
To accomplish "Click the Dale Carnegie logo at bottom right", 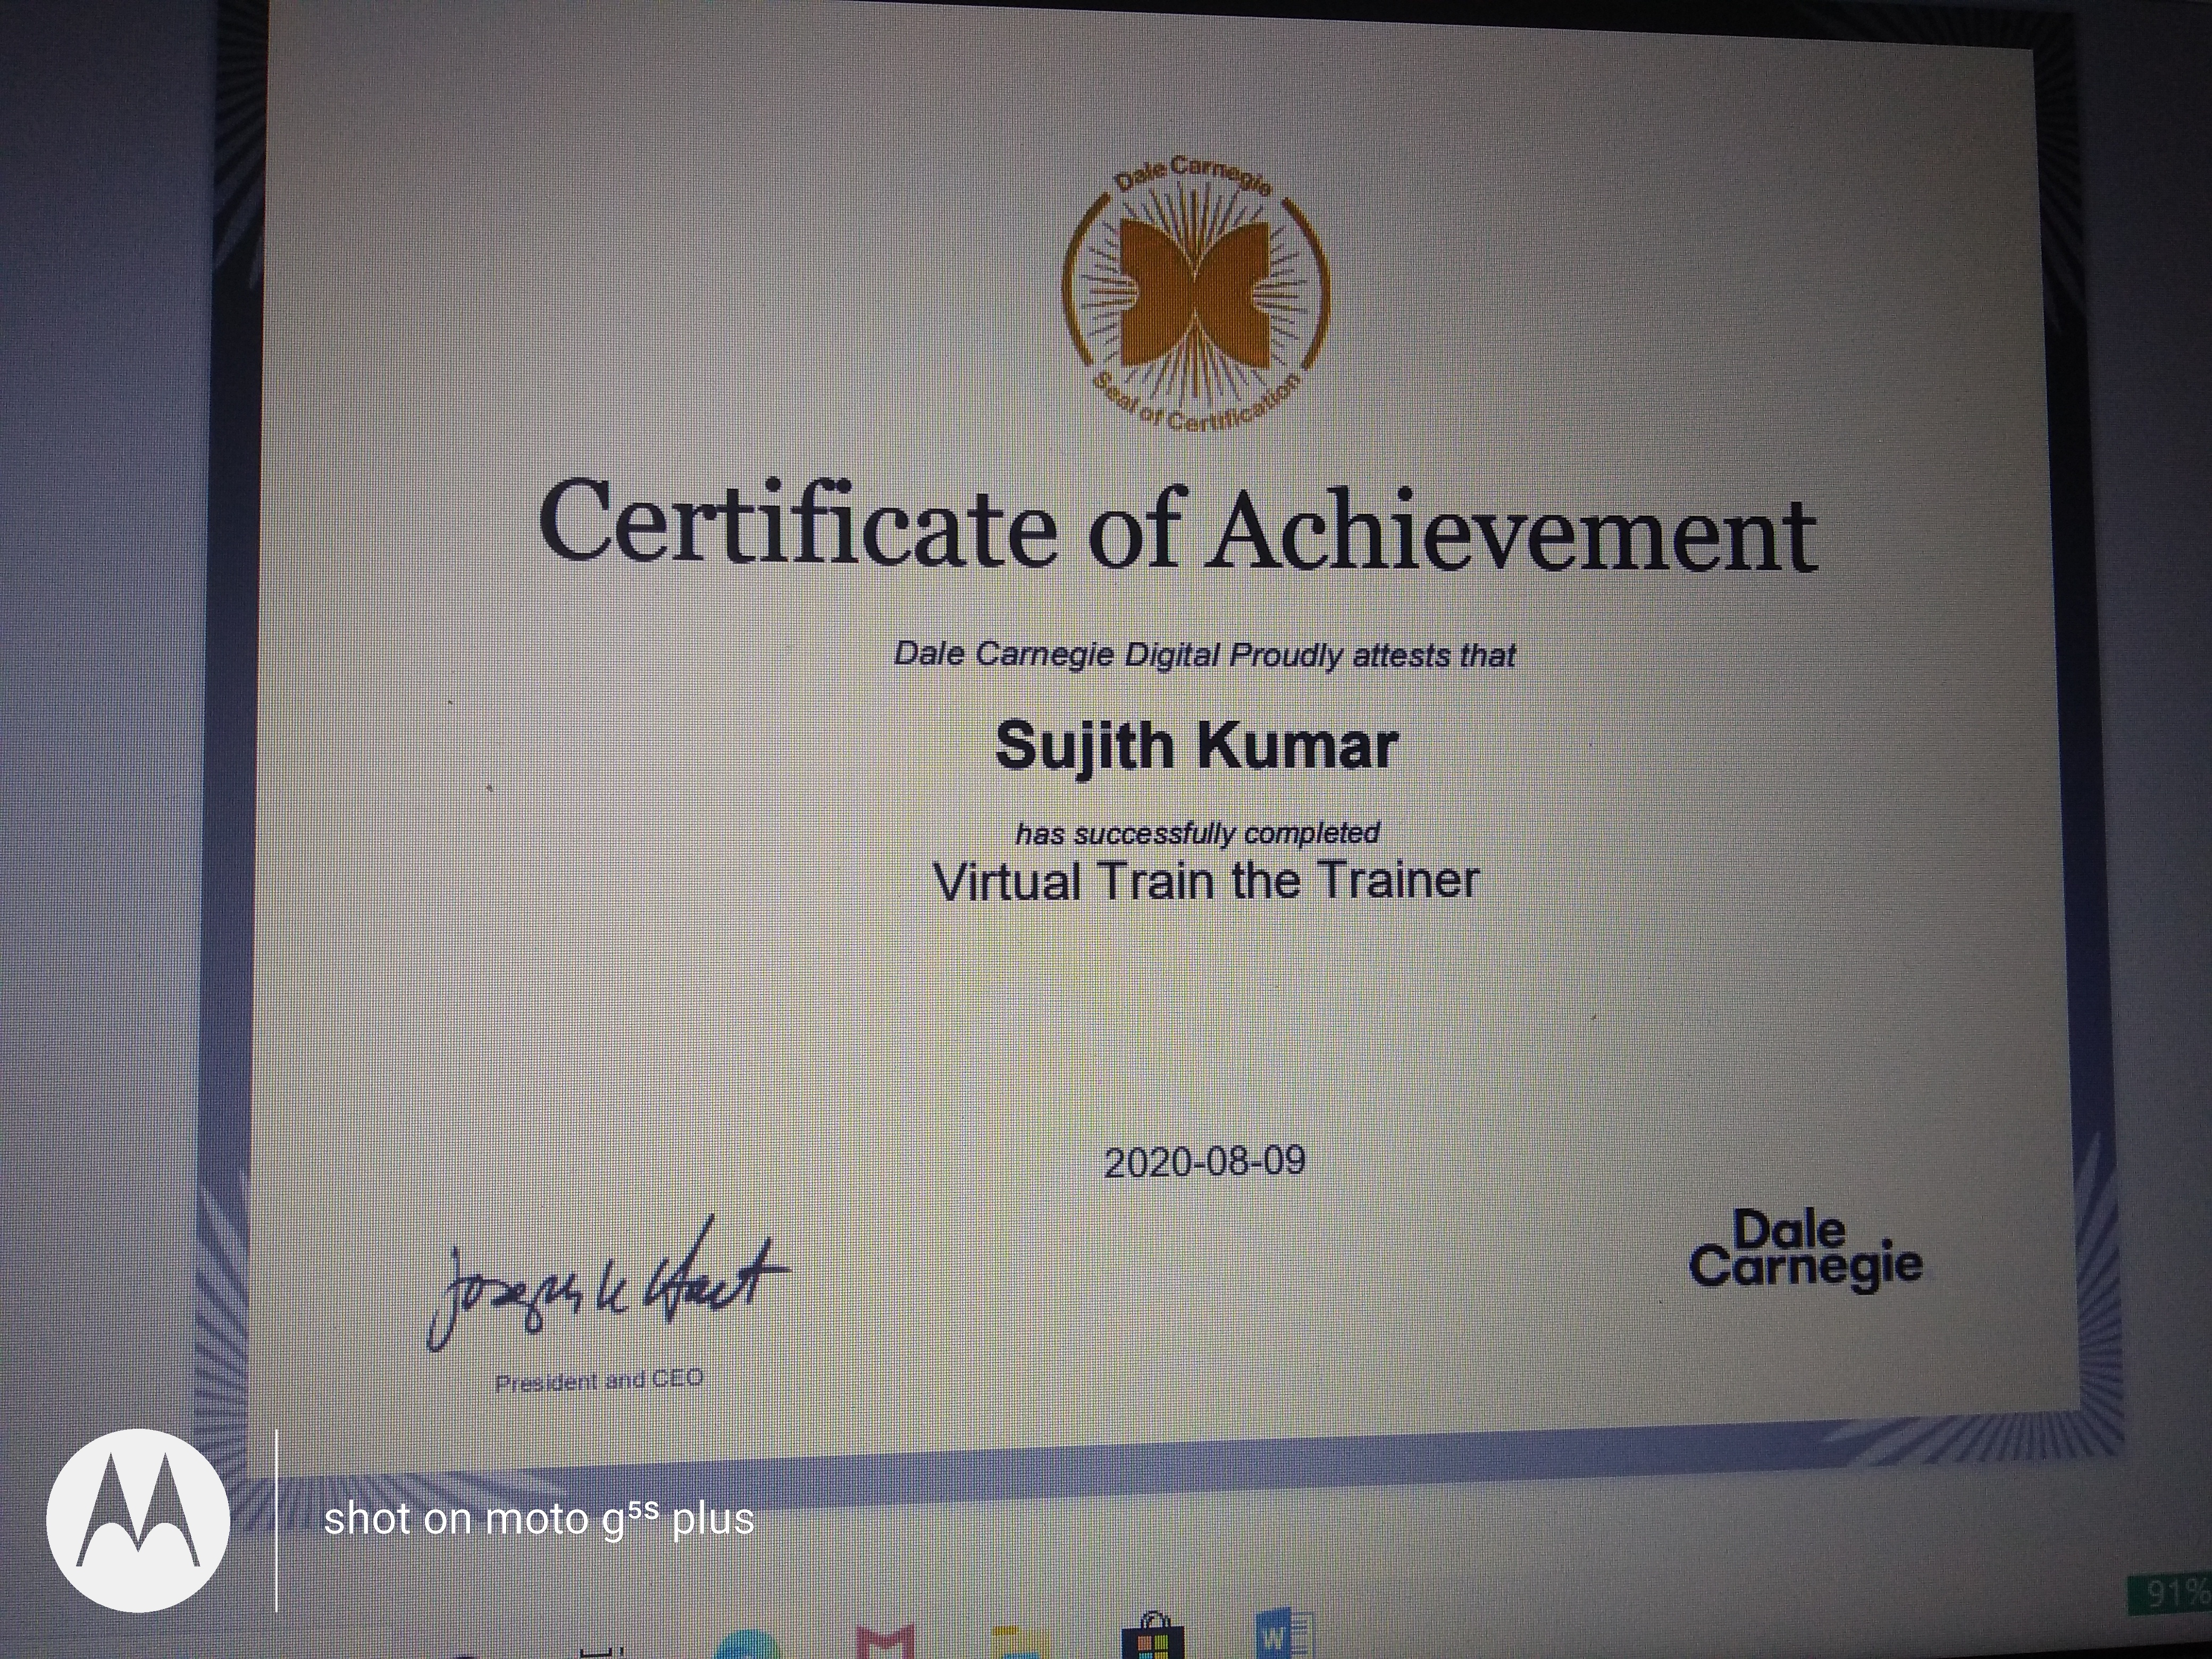I will (x=1805, y=1250).
